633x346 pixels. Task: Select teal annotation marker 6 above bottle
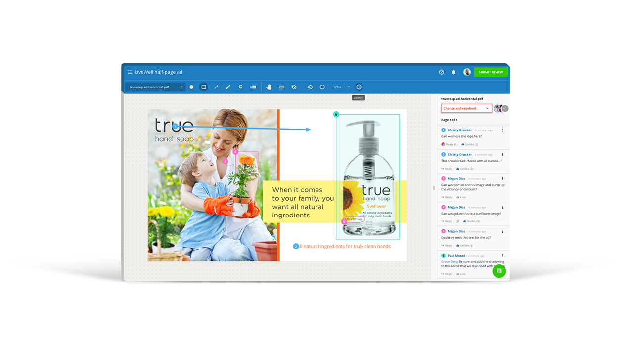coord(336,114)
